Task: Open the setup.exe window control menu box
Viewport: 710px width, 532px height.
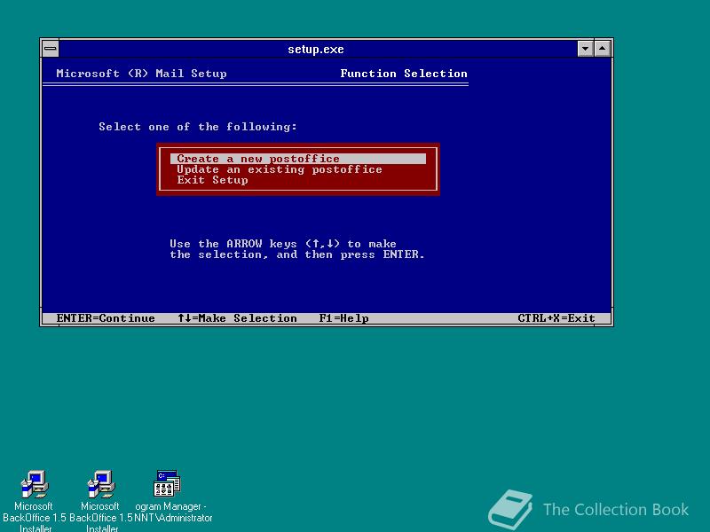Action: (51, 49)
